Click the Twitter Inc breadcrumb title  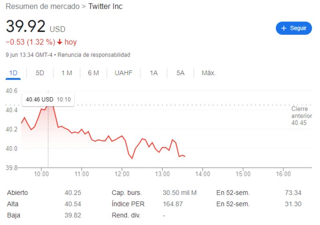(105, 6)
